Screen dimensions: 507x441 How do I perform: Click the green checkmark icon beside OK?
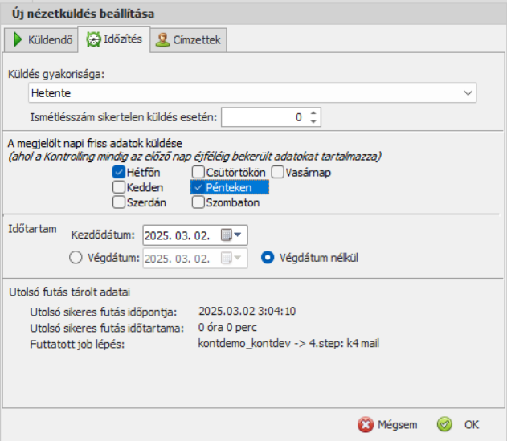pos(445,424)
